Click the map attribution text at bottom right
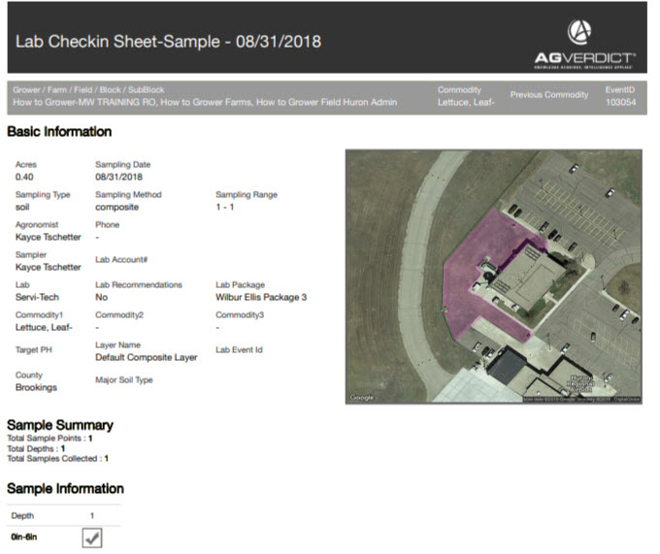The height and width of the screenshot is (554, 660). (x=580, y=399)
